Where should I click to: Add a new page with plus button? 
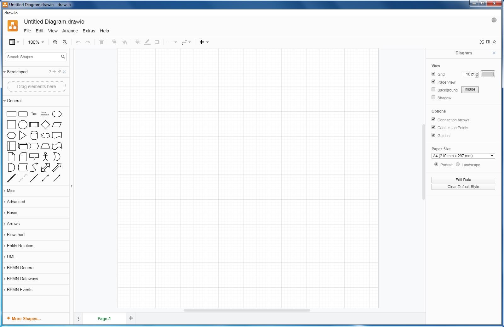tap(131, 318)
